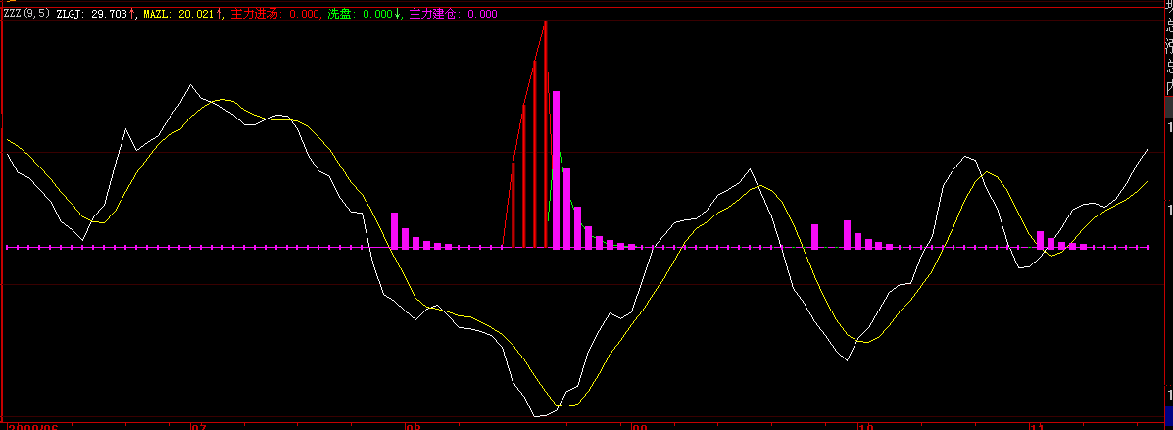The height and width of the screenshot is (430, 1173).
Task: Click the red up arrow after MAZL value
Action: point(220,15)
